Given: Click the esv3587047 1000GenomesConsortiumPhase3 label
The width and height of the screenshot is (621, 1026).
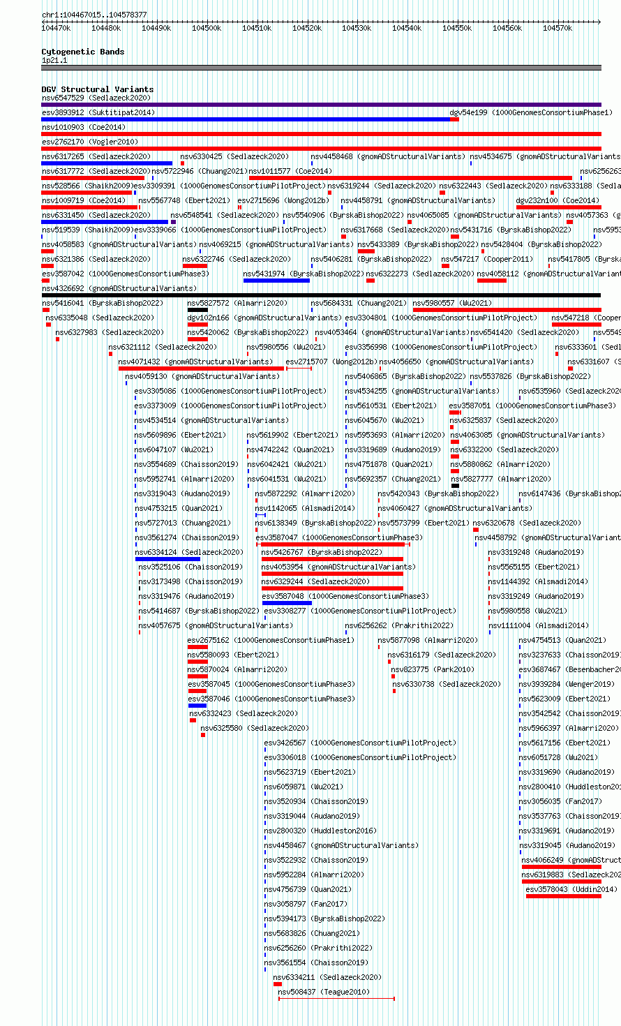Looking at the screenshot, I should tap(339, 538).
